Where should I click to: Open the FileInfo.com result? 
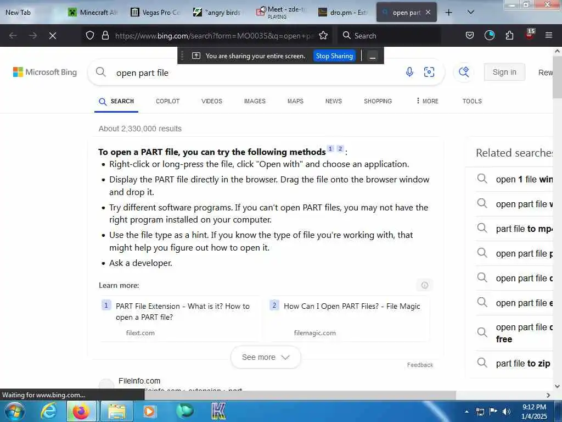click(x=139, y=381)
